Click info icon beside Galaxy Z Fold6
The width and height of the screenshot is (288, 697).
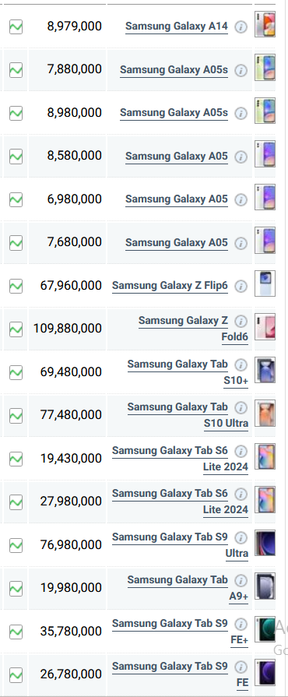click(x=241, y=321)
